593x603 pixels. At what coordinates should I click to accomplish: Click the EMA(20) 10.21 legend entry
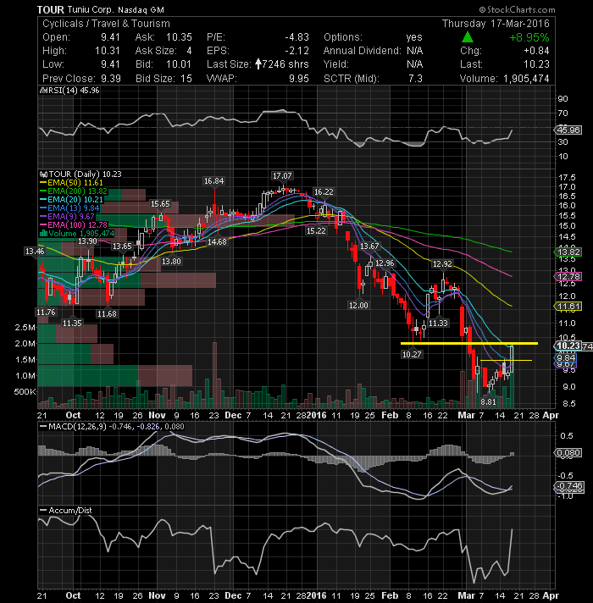[71, 200]
